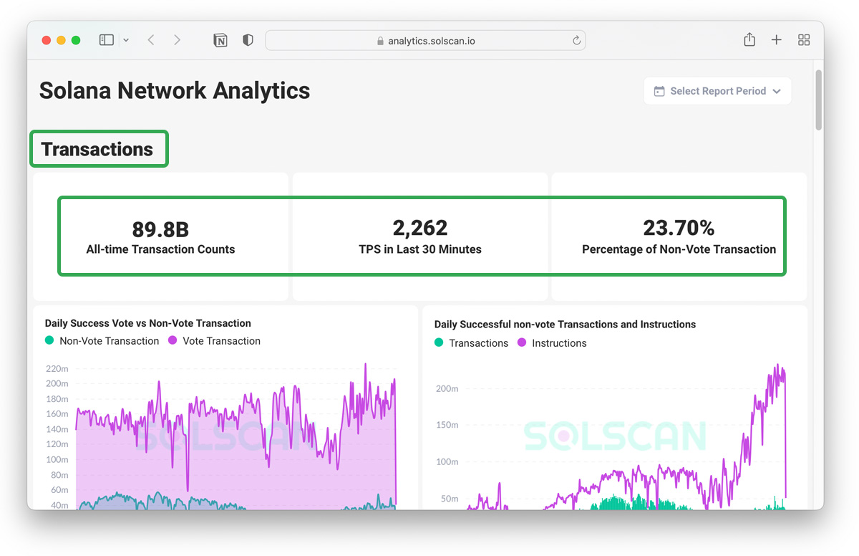Image resolution: width=859 pixels, height=556 pixels.
Task: Click the Notion extension icon
Action: [x=220, y=40]
